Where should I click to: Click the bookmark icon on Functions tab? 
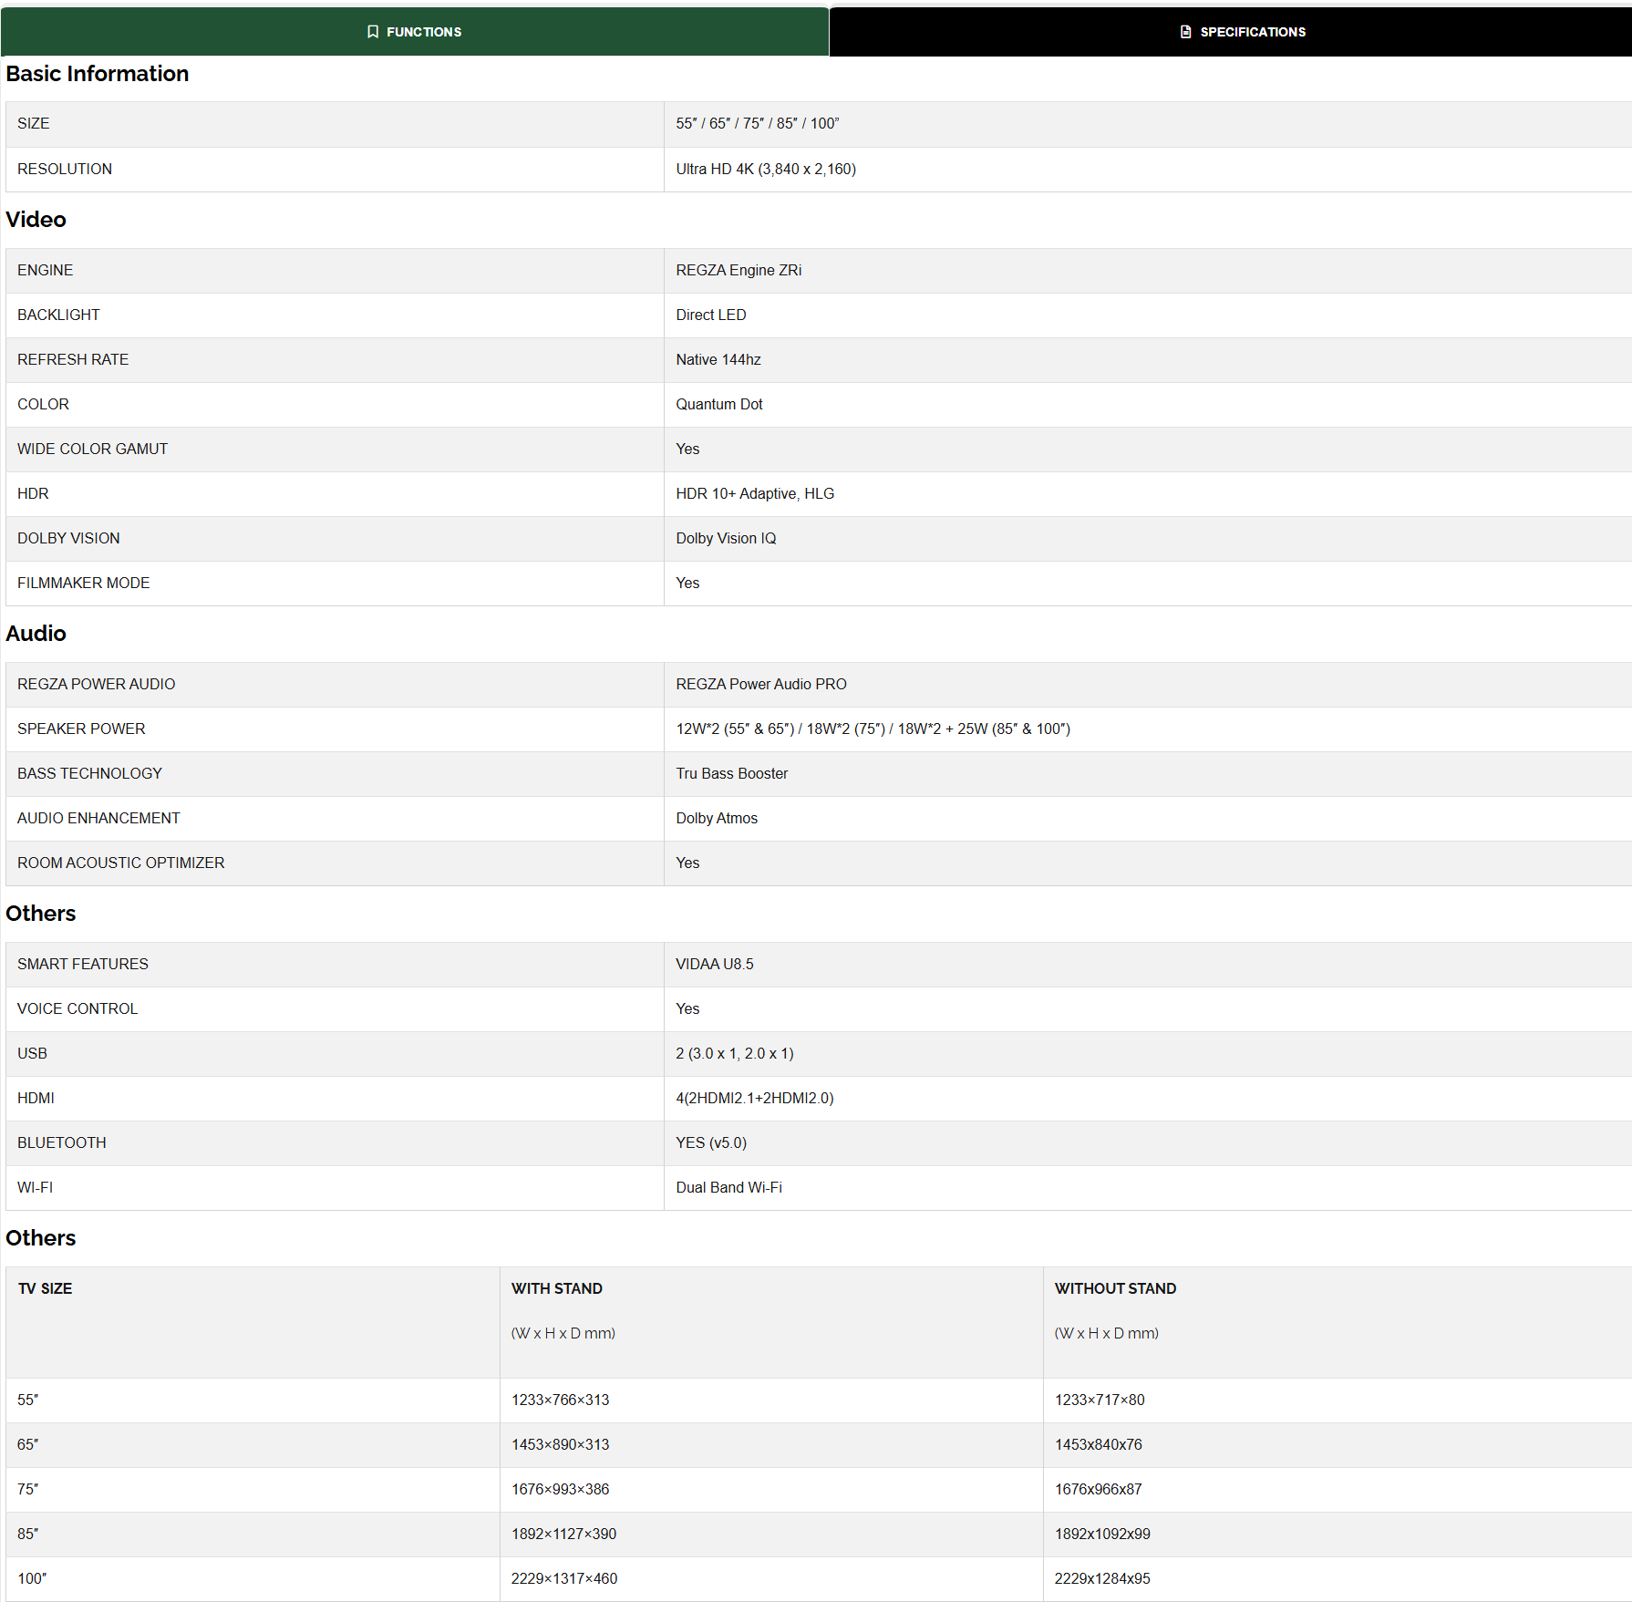pos(373,32)
